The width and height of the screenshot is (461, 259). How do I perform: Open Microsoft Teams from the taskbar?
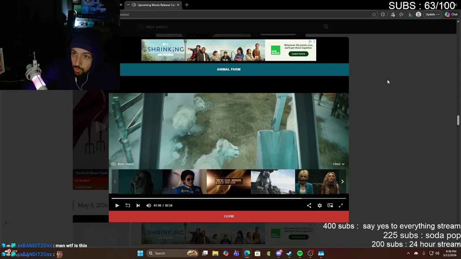(236, 253)
